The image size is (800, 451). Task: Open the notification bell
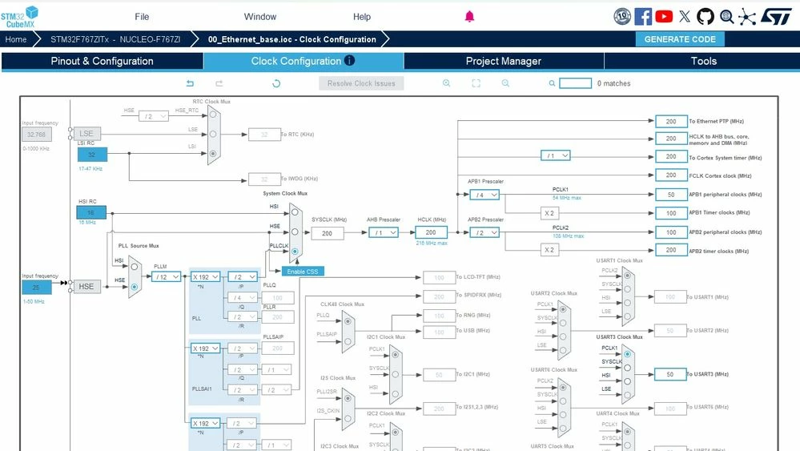(x=469, y=17)
